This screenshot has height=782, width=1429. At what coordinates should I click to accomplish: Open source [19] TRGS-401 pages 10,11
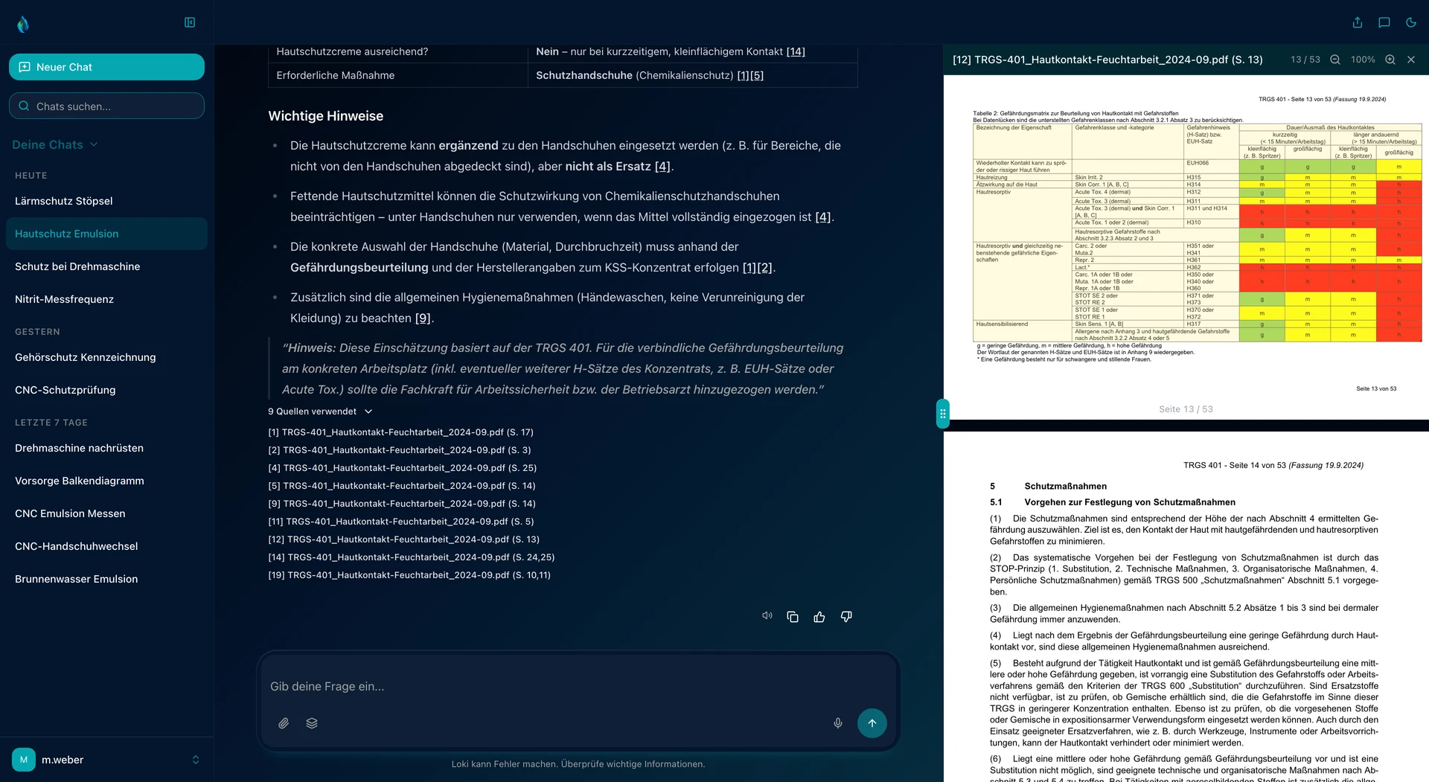pos(409,575)
